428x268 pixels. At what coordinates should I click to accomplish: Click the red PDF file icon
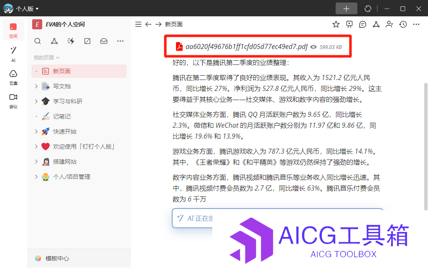[179, 46]
